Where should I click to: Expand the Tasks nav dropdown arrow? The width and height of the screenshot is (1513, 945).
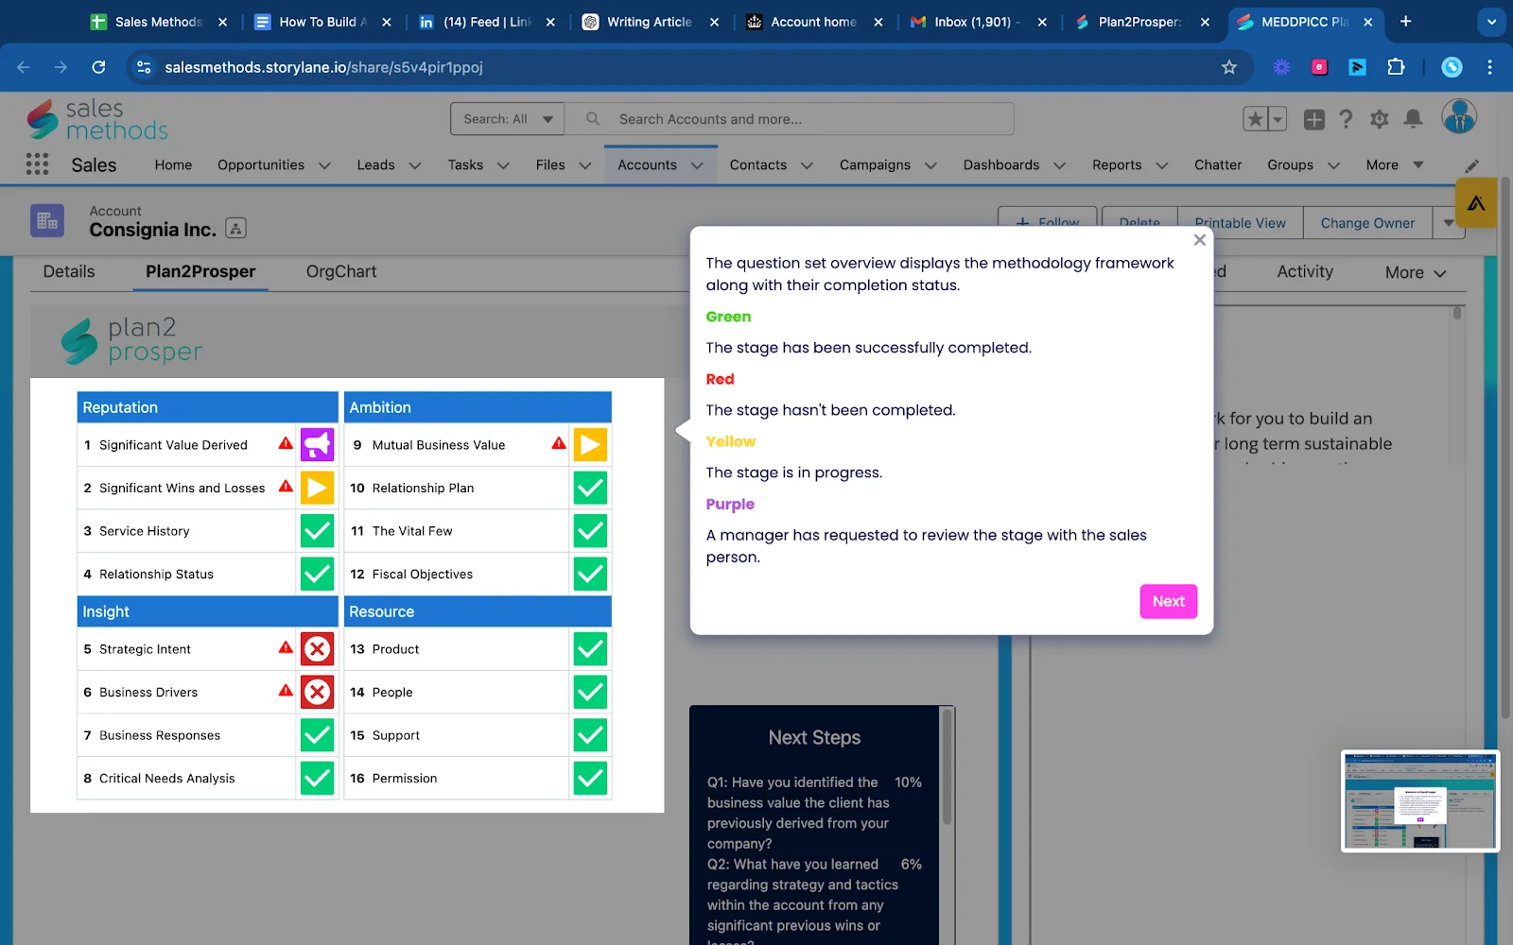click(503, 165)
